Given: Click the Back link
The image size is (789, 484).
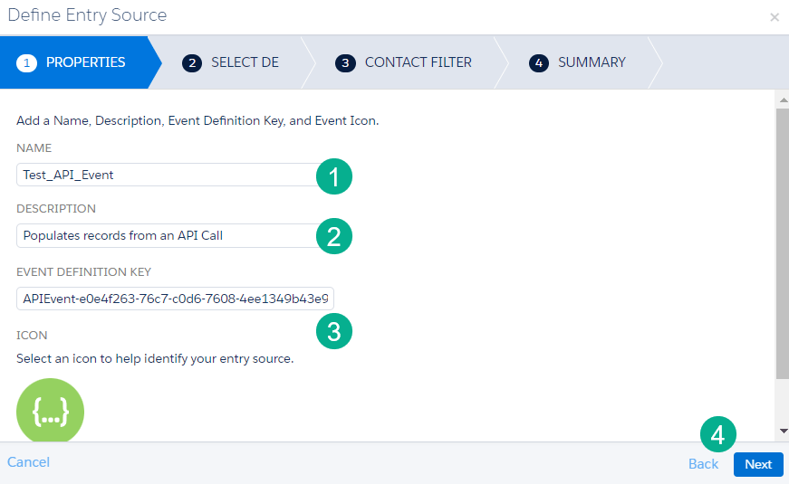Looking at the screenshot, I should (703, 464).
